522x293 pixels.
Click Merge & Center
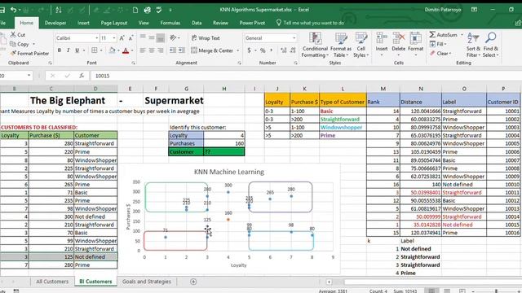(212, 50)
